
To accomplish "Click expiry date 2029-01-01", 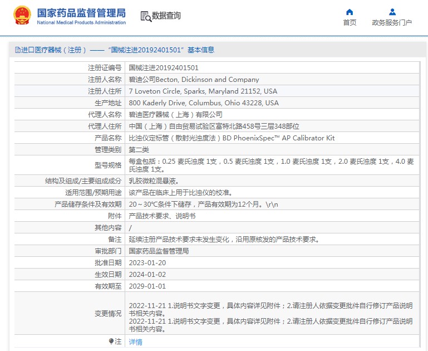I will [x=147, y=286].
